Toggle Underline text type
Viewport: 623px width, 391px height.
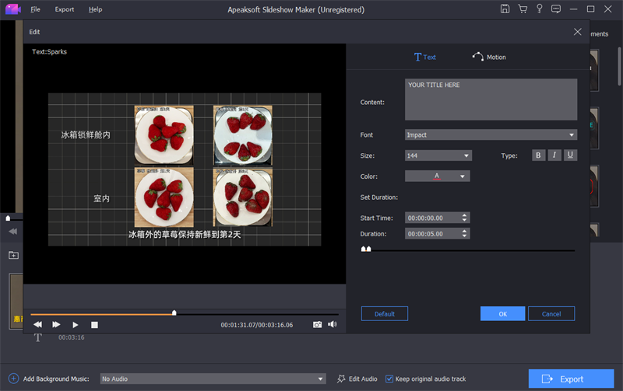(570, 155)
